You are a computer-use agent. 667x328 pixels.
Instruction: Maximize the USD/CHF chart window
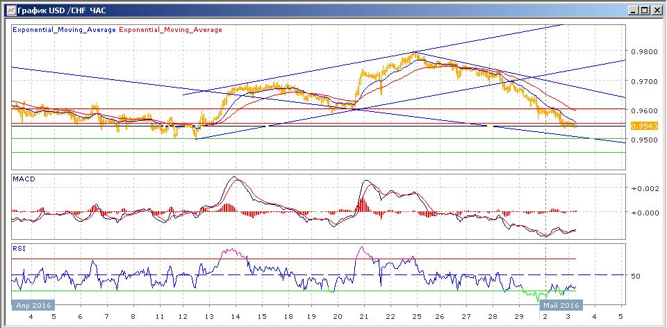click(645, 10)
